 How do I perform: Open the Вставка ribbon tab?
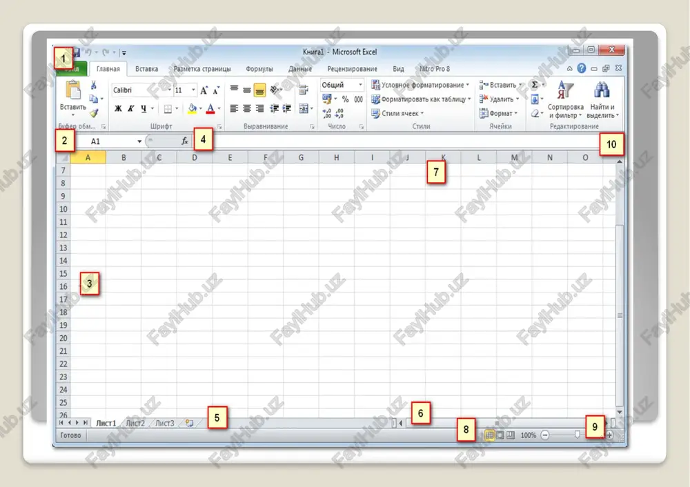click(x=146, y=68)
